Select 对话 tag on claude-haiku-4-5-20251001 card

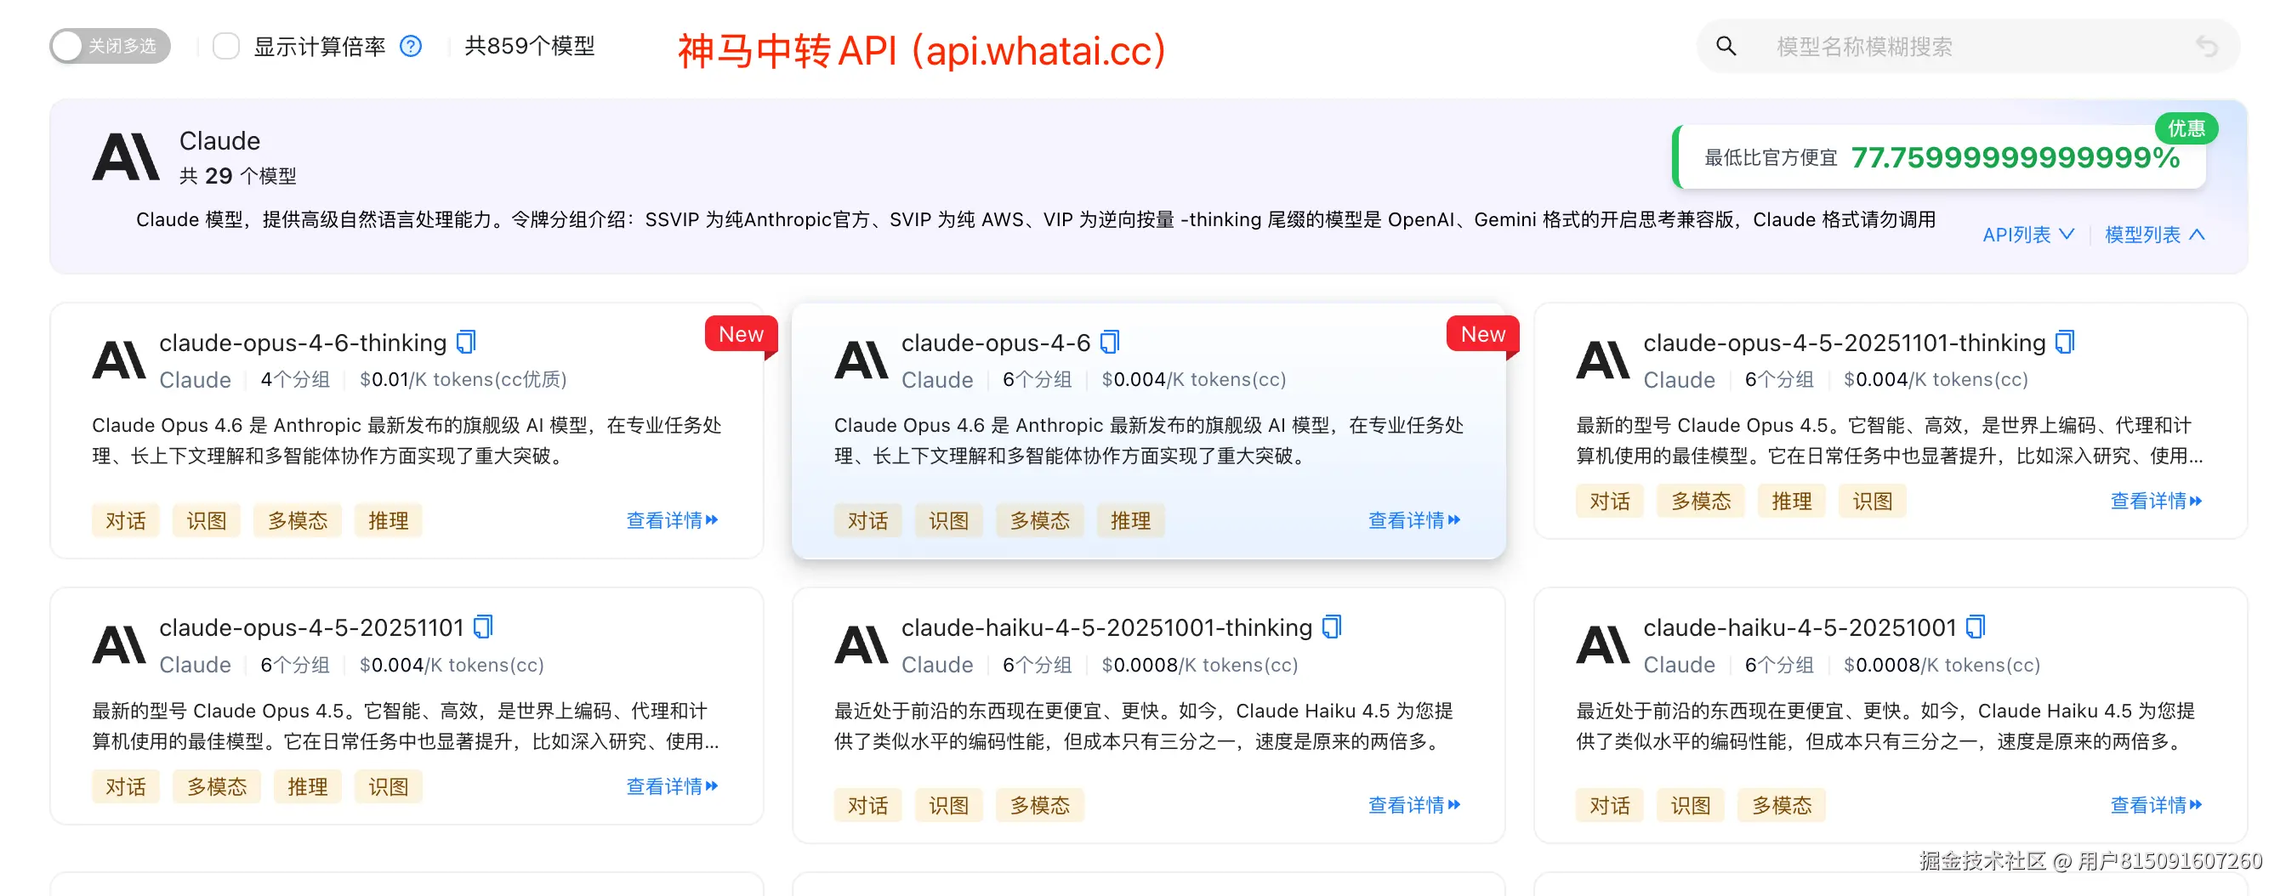(1609, 806)
